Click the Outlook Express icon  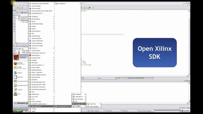(30, 36)
